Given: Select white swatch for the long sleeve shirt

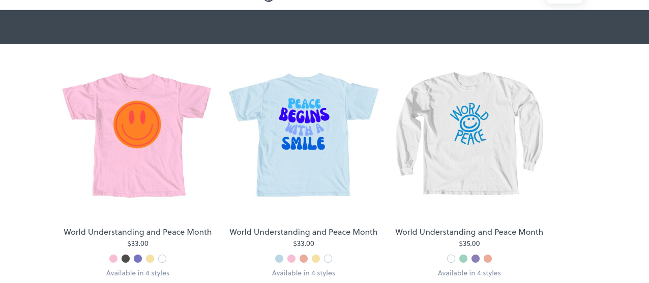Looking at the screenshot, I should point(451,259).
